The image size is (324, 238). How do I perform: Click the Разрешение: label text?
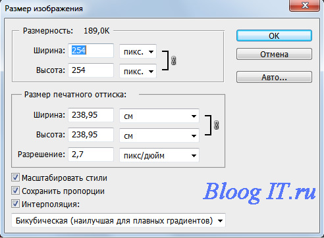coord(41,155)
